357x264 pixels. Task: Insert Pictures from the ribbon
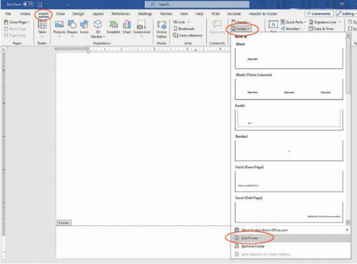click(x=59, y=29)
